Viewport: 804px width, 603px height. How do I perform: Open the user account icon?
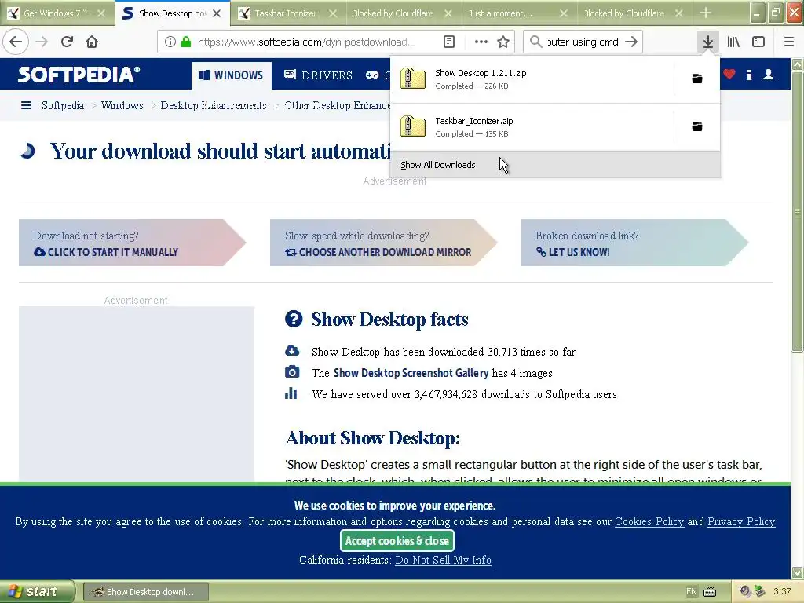(x=768, y=75)
